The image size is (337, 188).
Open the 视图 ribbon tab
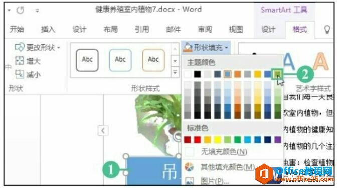pos(236,29)
